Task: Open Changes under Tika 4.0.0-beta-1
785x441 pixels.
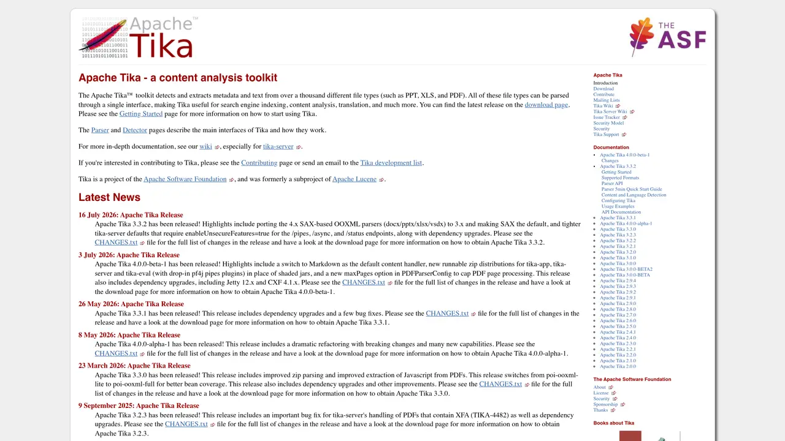Action: click(x=610, y=160)
